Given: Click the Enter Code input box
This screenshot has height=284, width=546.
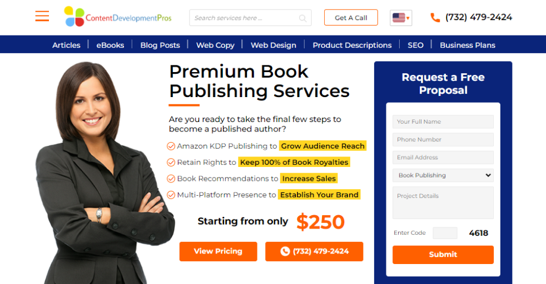Looking at the screenshot, I should point(445,233).
